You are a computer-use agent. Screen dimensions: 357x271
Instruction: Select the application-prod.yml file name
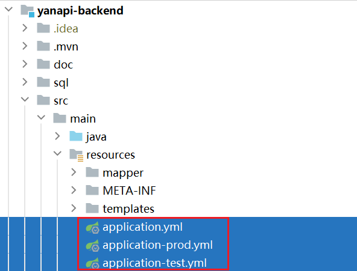pyautogui.click(x=157, y=245)
